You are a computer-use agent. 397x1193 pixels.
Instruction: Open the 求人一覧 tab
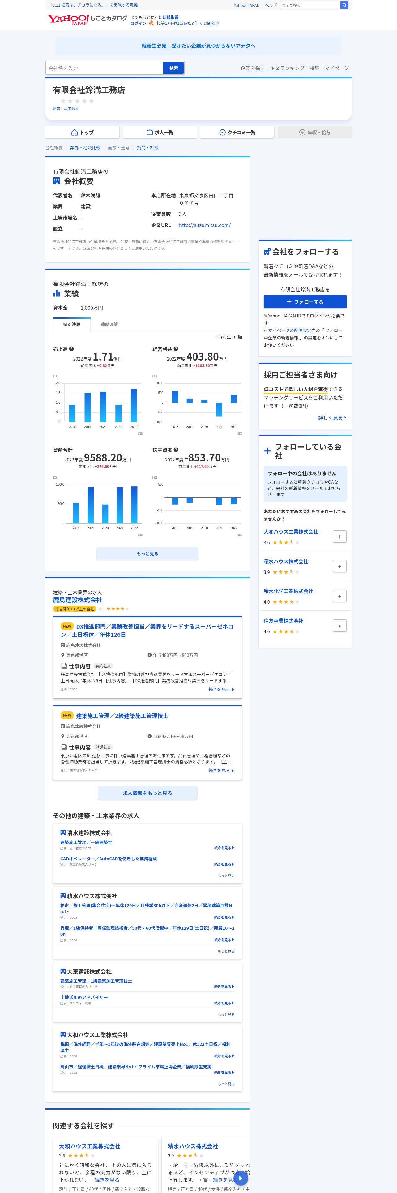click(x=160, y=133)
